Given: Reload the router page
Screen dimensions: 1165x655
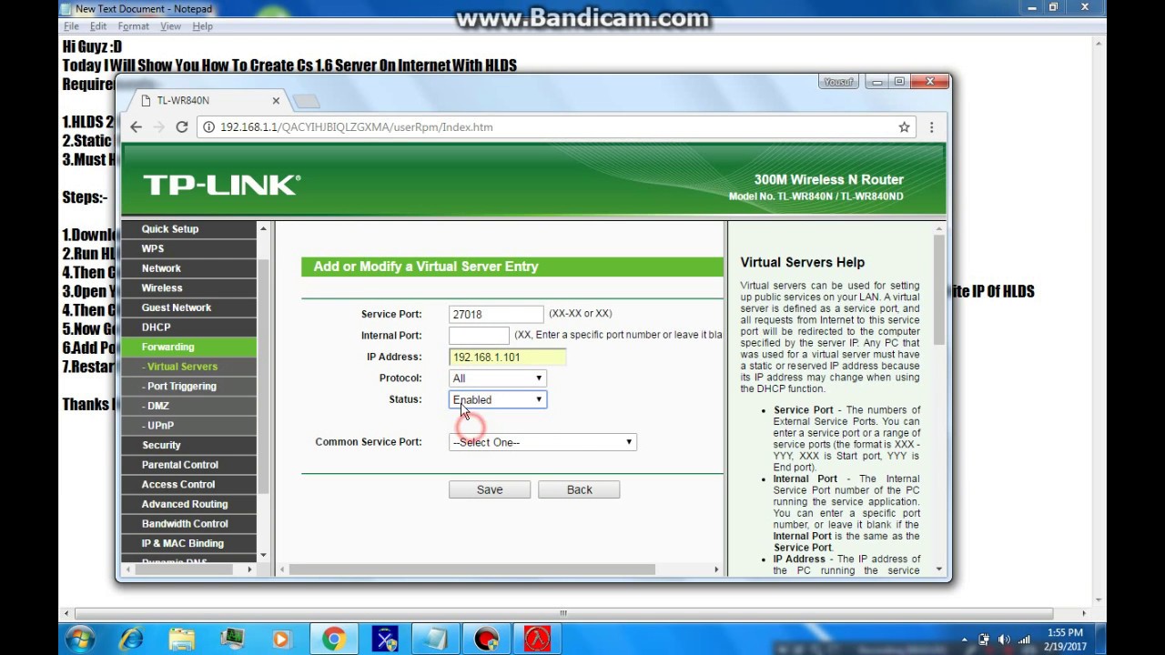Looking at the screenshot, I should click(x=182, y=127).
